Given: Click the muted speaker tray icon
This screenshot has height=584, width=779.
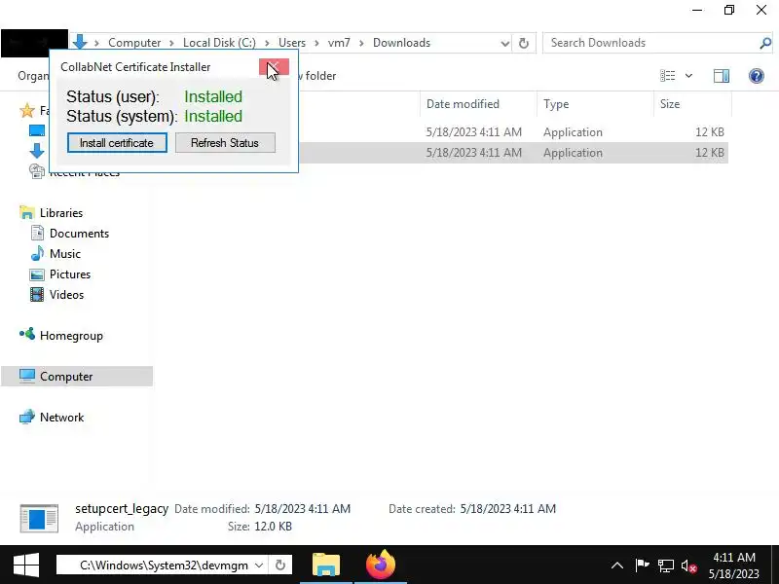Looking at the screenshot, I should (x=689, y=566).
